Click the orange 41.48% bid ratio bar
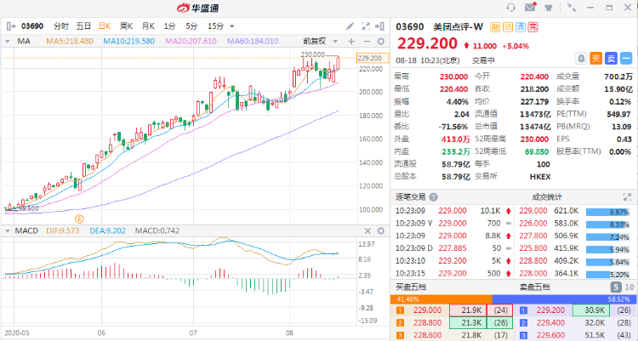The height and width of the screenshot is (341, 638). pyautogui.click(x=441, y=299)
